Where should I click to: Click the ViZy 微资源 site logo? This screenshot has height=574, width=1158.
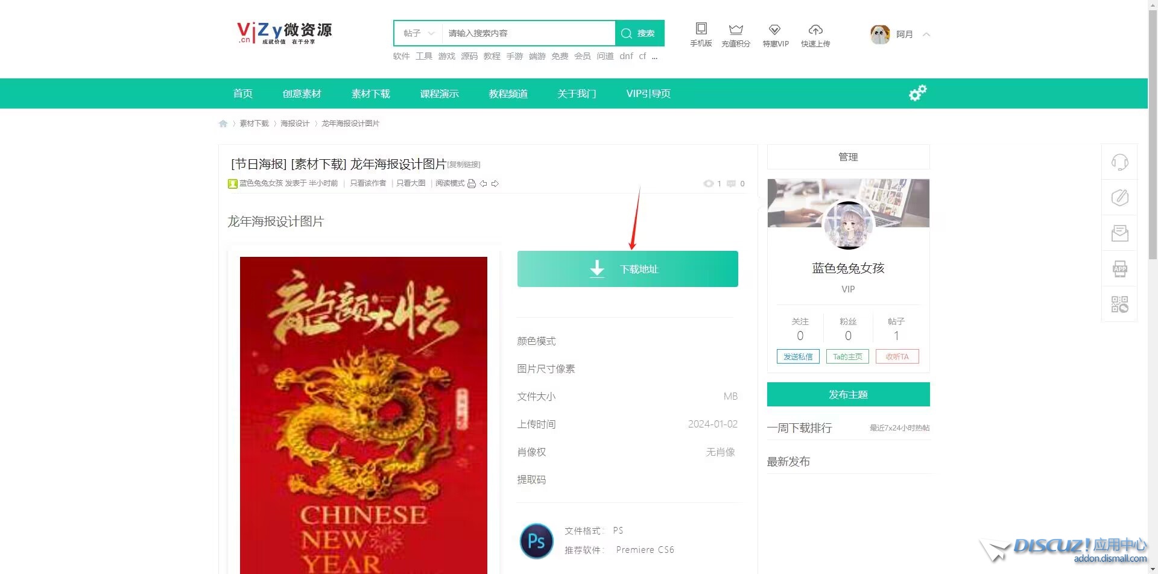284,33
